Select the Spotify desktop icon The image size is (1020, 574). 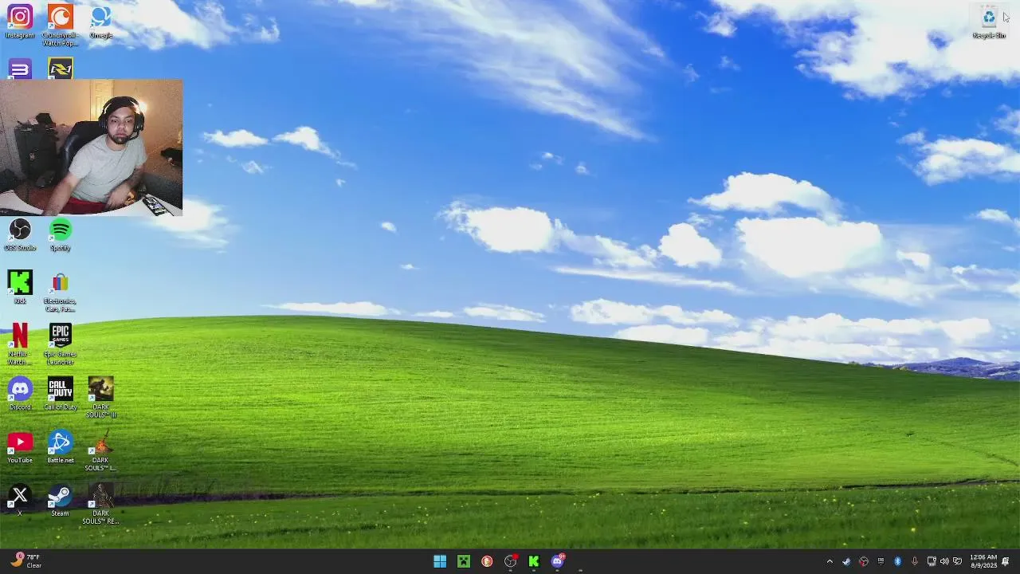[x=60, y=234]
